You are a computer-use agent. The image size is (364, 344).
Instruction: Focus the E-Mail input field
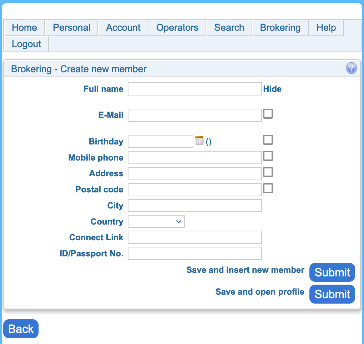pyautogui.click(x=195, y=116)
